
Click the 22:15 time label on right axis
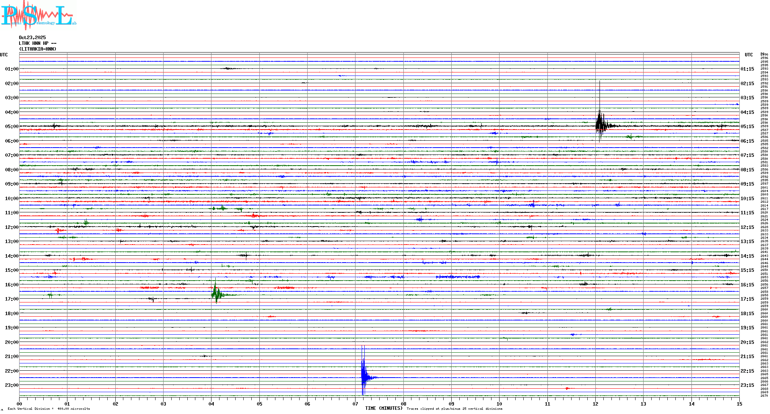click(x=747, y=371)
